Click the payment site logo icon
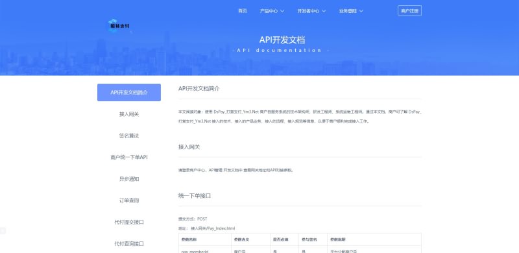The image size is (519, 253). pyautogui.click(x=119, y=26)
